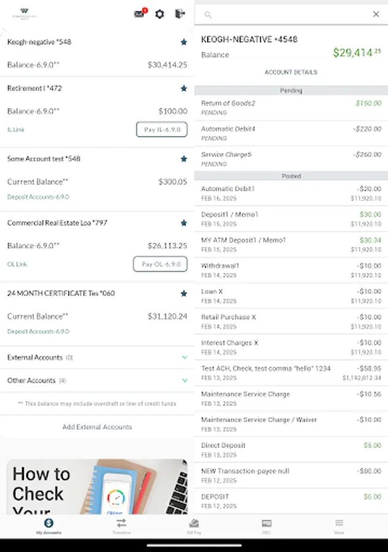Tap the bank logo at top left
This screenshot has height=552, width=388.
(x=23, y=14)
